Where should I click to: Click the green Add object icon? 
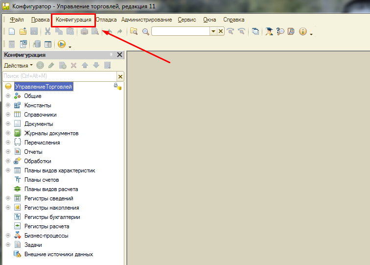(40, 66)
